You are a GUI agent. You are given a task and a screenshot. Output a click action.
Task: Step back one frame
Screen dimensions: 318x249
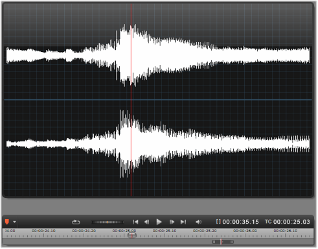147,222
